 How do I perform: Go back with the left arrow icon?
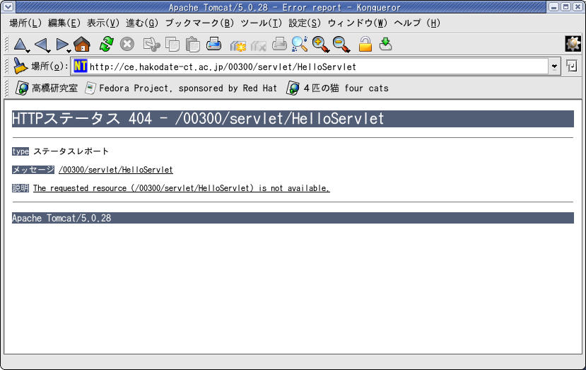click(x=41, y=44)
